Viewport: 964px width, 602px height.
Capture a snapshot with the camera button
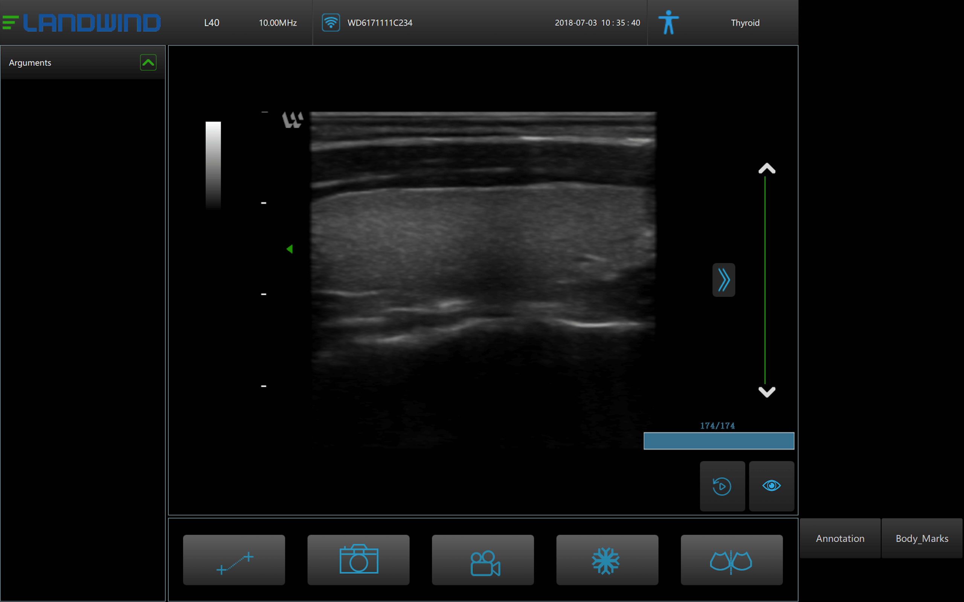358,560
